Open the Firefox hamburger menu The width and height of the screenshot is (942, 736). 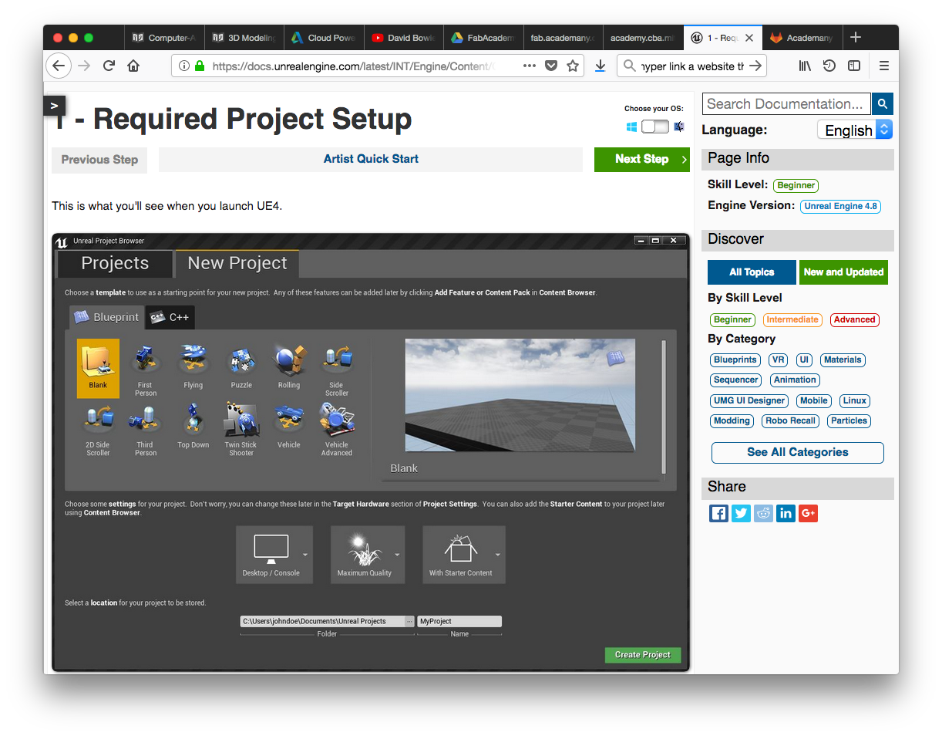point(884,66)
